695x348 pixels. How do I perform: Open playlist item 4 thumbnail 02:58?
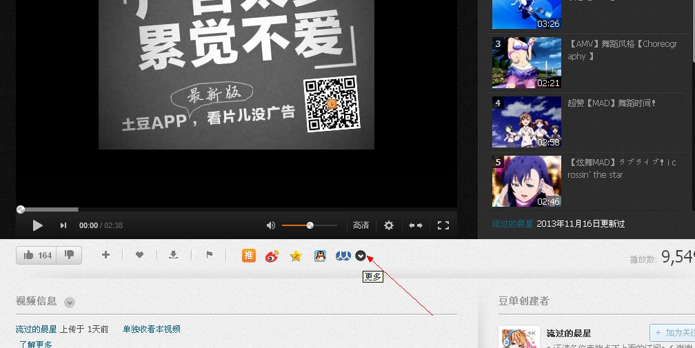[x=527, y=122]
